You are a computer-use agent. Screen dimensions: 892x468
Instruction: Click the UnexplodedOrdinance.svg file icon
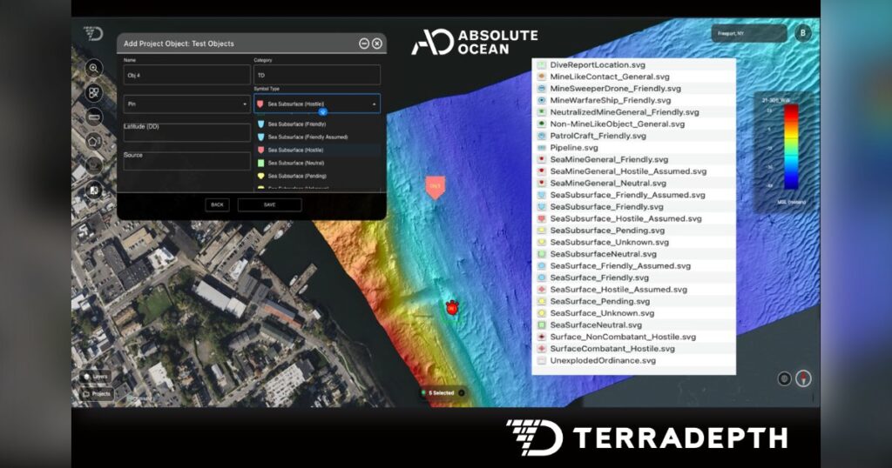[x=542, y=361]
